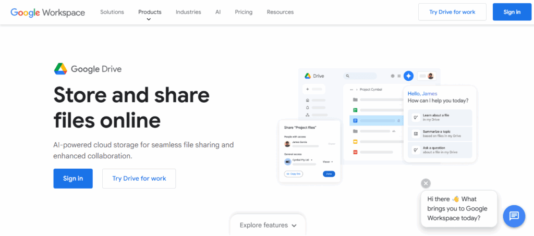
Task: Click the plus New button in Drive illustration
Action: [x=313, y=89]
